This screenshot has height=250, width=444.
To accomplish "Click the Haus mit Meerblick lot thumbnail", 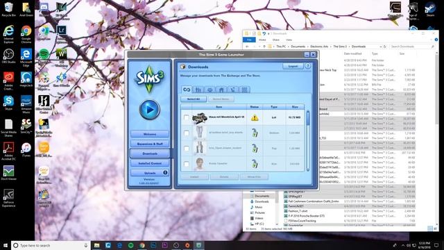I will click(199, 118).
